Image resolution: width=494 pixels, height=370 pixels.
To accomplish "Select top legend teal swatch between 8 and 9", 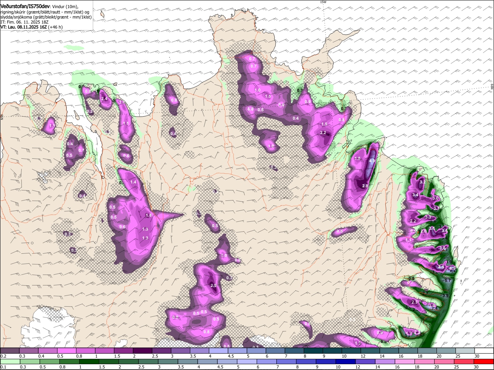I will point(313,351).
